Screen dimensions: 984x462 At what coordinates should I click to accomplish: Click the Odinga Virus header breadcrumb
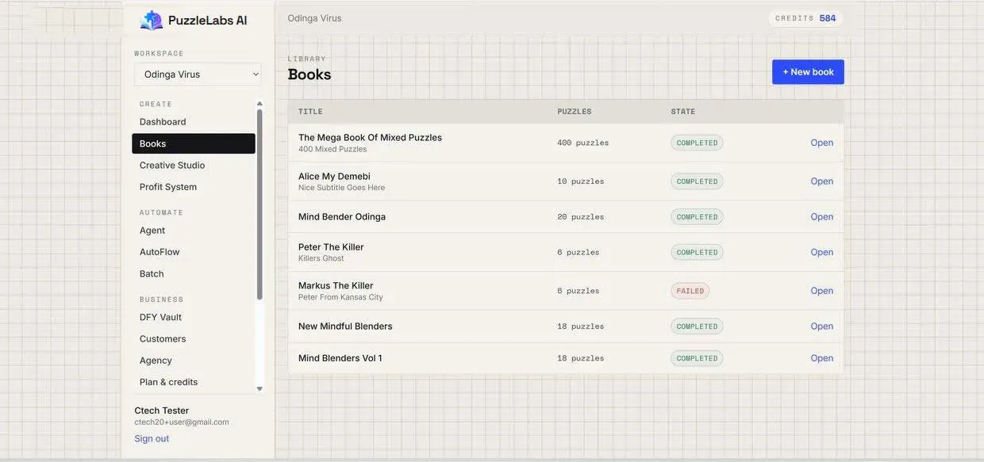coord(314,18)
